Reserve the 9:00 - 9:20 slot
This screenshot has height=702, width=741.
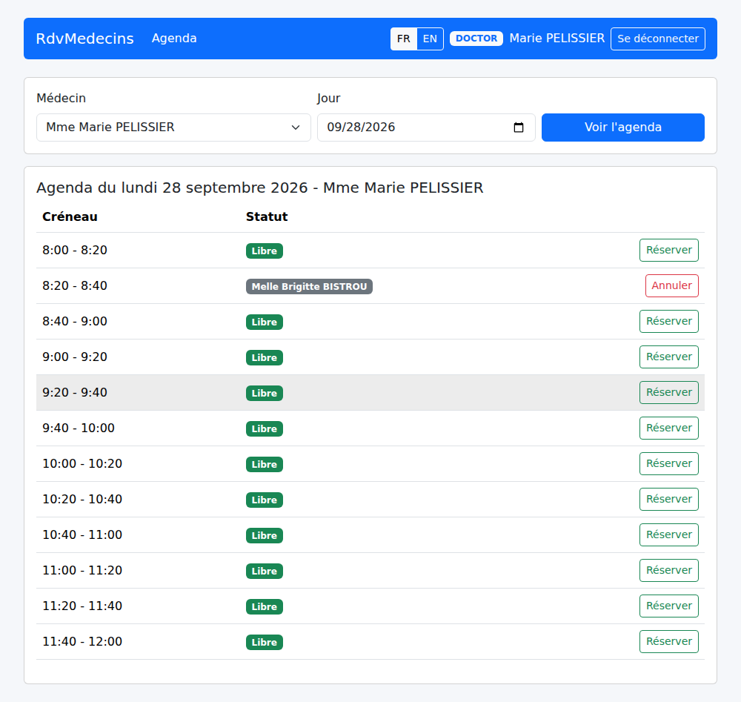click(x=668, y=357)
